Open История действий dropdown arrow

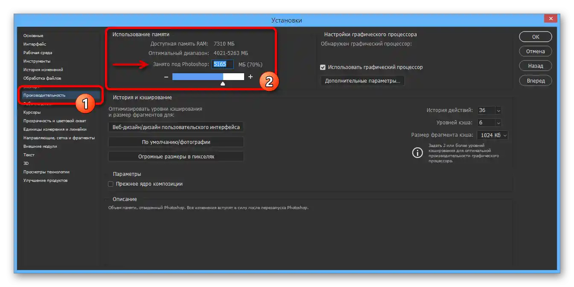498,110
